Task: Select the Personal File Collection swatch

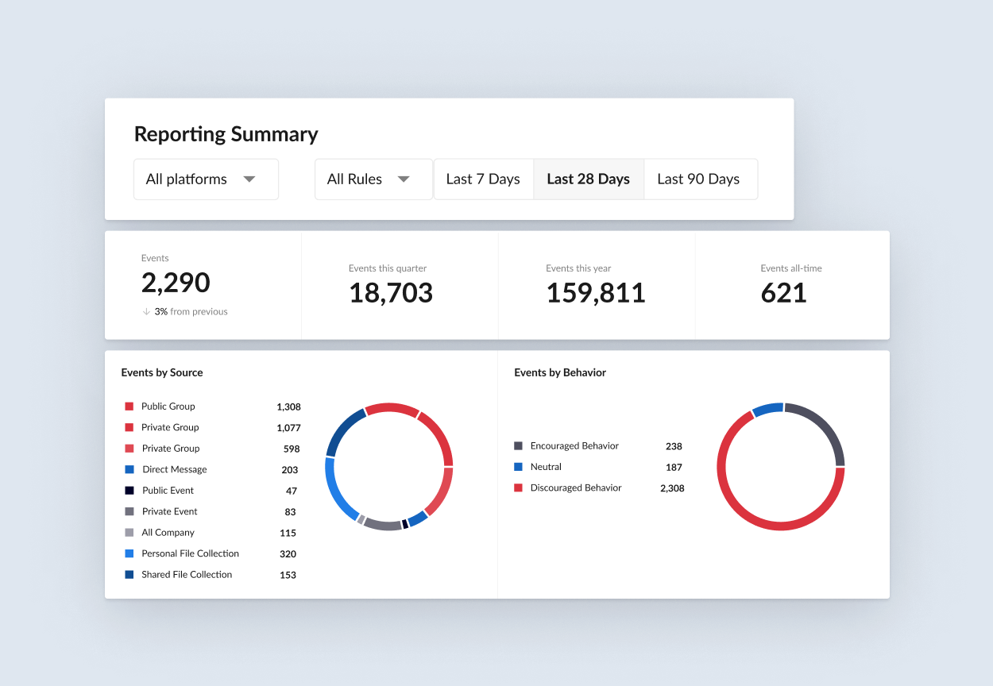Action: (x=129, y=553)
